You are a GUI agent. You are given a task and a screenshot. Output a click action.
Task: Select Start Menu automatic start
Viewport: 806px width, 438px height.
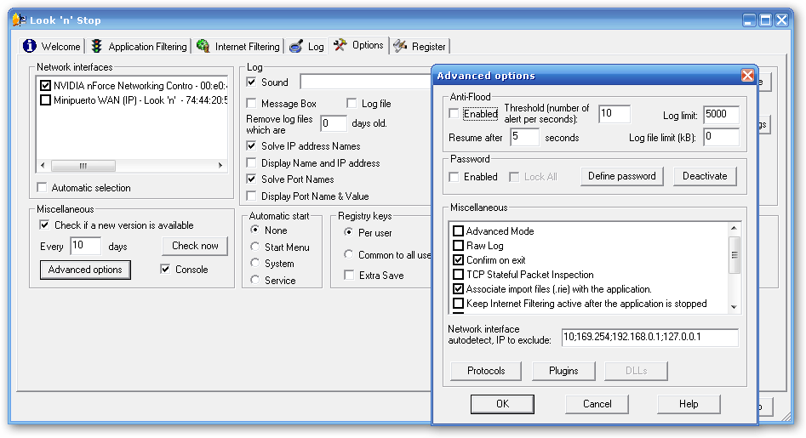click(255, 247)
